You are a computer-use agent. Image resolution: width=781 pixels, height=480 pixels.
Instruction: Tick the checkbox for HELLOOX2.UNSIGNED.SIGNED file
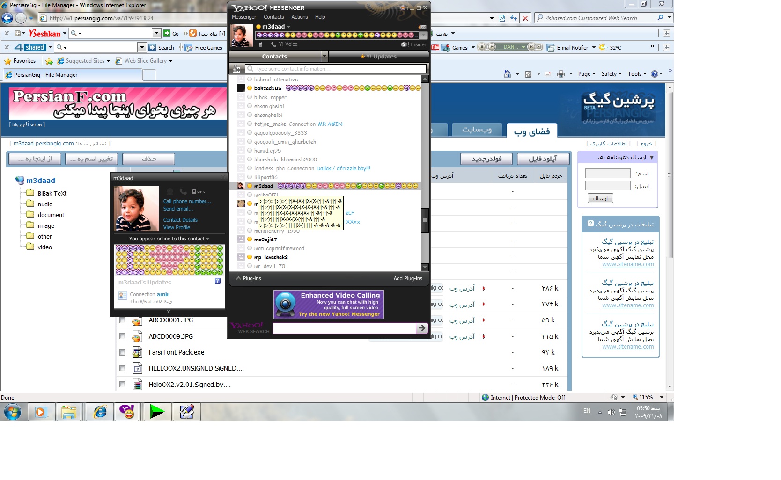(122, 369)
